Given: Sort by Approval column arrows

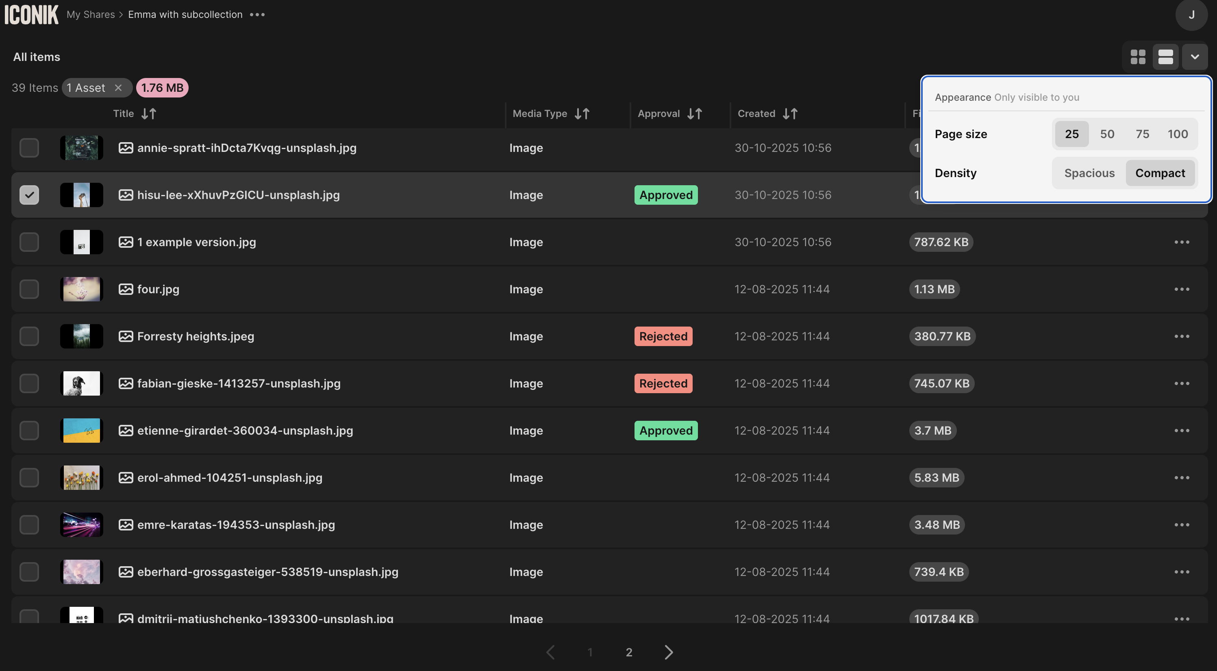Looking at the screenshot, I should pyautogui.click(x=695, y=114).
